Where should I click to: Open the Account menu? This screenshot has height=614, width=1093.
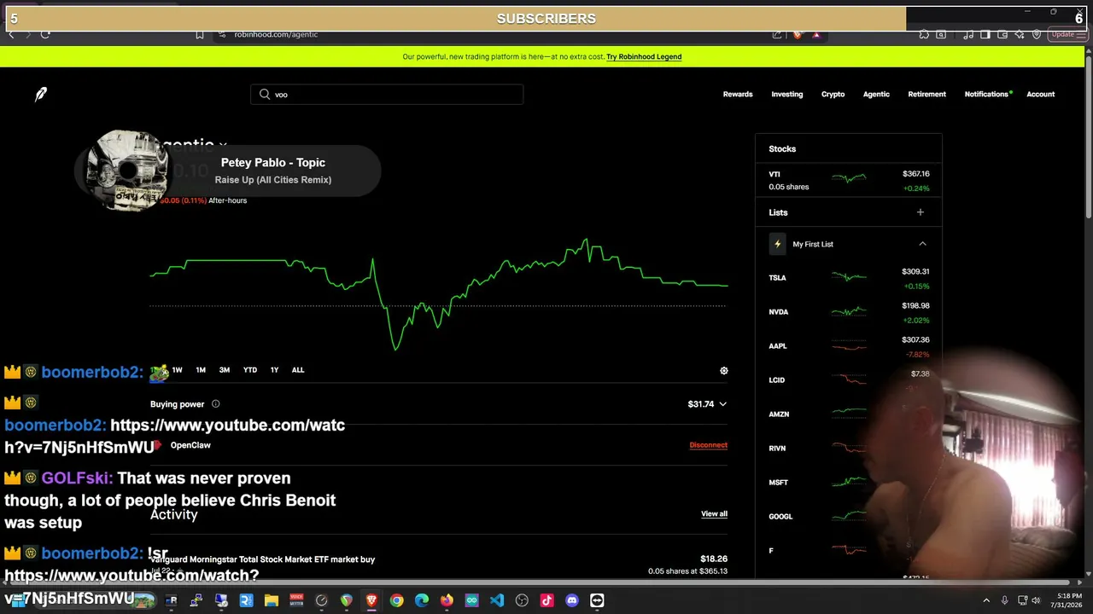(1041, 95)
